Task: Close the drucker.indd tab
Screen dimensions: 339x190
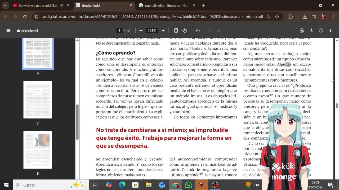Action: click(x=131, y=5)
